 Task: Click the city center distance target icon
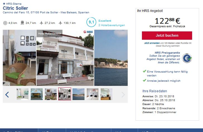coord(5,23)
